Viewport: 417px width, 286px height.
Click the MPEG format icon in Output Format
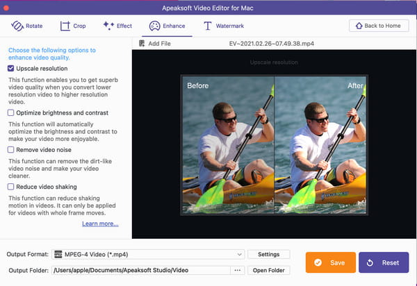click(x=58, y=254)
